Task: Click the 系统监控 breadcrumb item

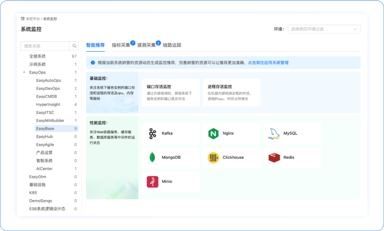Action: click(50, 19)
